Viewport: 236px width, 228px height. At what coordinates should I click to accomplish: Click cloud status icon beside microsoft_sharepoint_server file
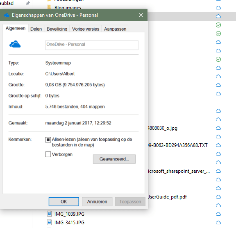click(x=218, y=171)
